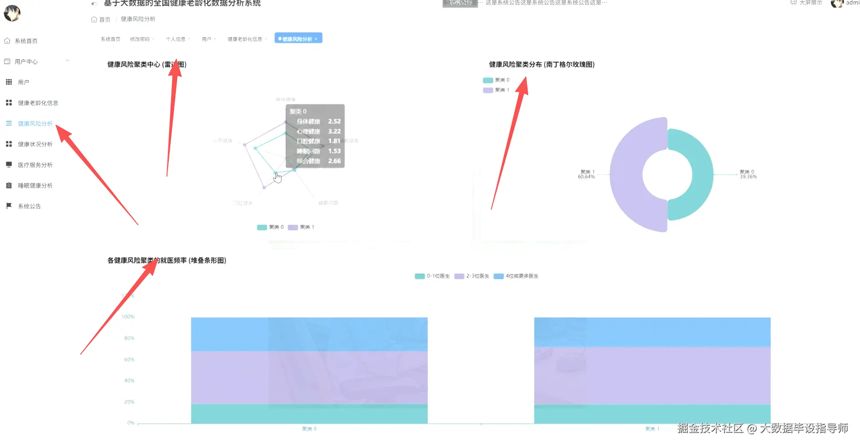Click the 大屏展示 screen icon
860x446 pixels.
coord(794,3)
